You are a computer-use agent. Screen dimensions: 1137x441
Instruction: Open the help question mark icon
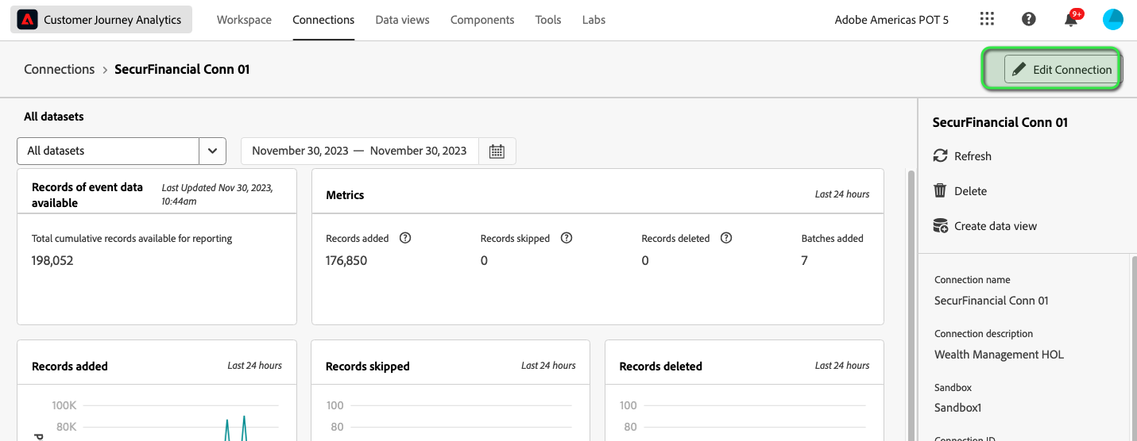pyautogui.click(x=1029, y=19)
